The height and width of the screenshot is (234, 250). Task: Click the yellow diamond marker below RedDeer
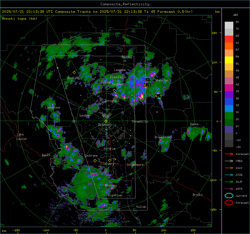[x=114, y=90]
